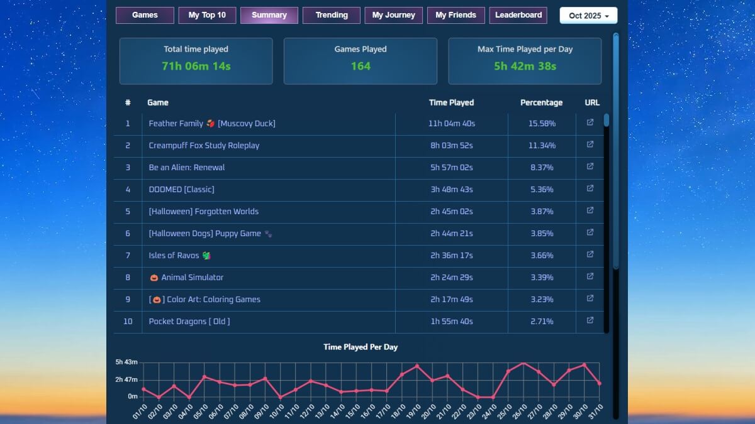Click the Game column header
The image size is (755, 424).
point(158,102)
